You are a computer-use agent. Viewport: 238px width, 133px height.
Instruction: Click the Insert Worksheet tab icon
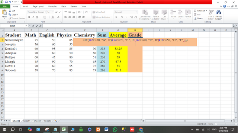point(56,121)
